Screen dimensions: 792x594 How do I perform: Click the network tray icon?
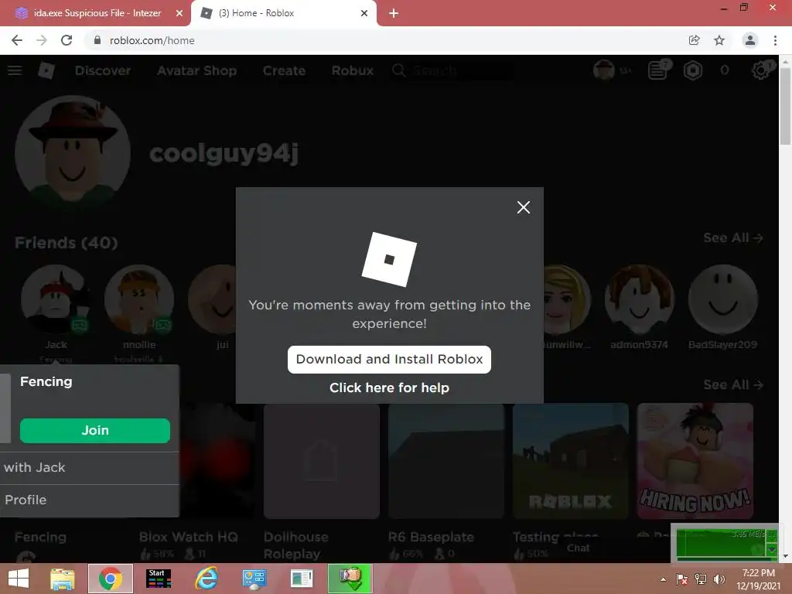[x=701, y=579]
